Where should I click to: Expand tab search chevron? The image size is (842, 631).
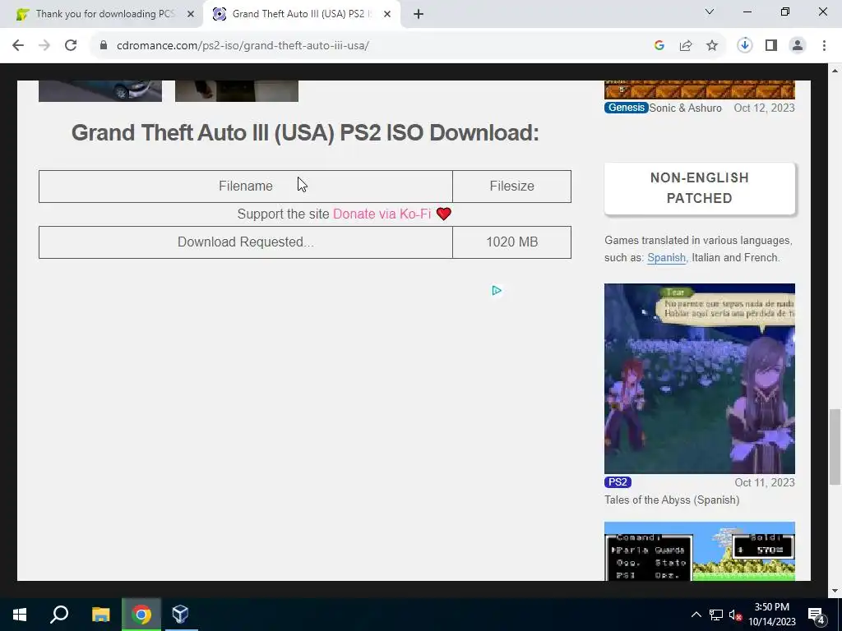(x=710, y=12)
